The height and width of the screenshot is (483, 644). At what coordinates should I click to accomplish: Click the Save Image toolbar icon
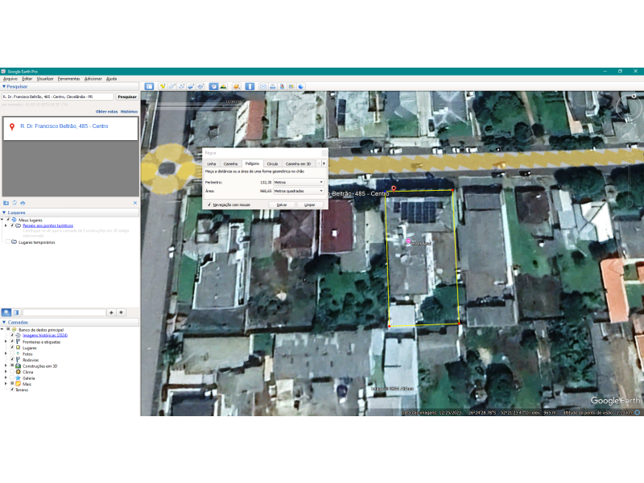pos(283,86)
